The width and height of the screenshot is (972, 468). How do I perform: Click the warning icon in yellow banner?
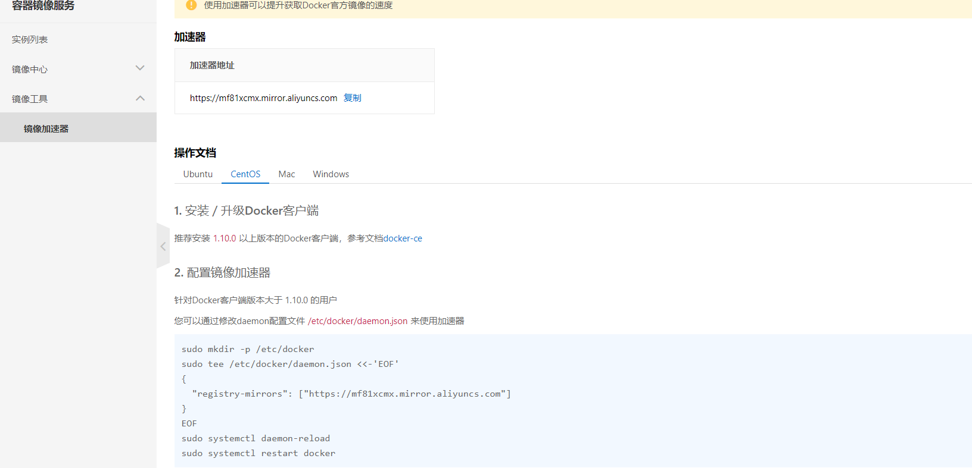[x=191, y=5]
